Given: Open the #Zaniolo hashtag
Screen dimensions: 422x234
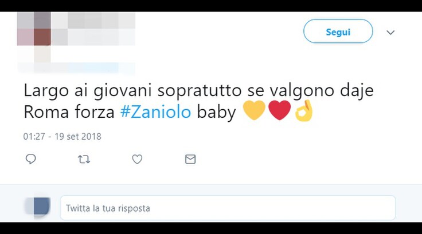Looking at the screenshot, I should pyautogui.click(x=155, y=112).
